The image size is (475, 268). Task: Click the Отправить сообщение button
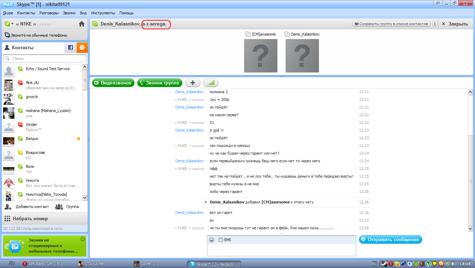click(390, 239)
